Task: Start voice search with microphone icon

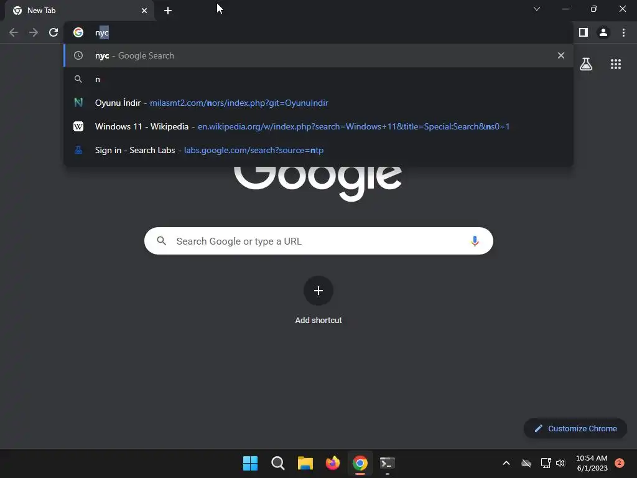Action: pos(475,241)
